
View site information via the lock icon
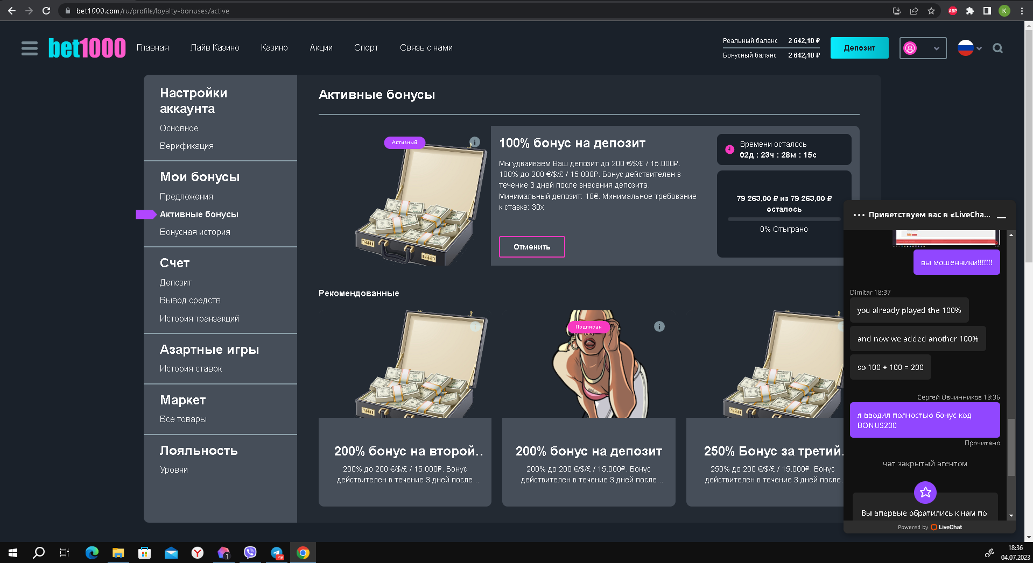(68, 11)
